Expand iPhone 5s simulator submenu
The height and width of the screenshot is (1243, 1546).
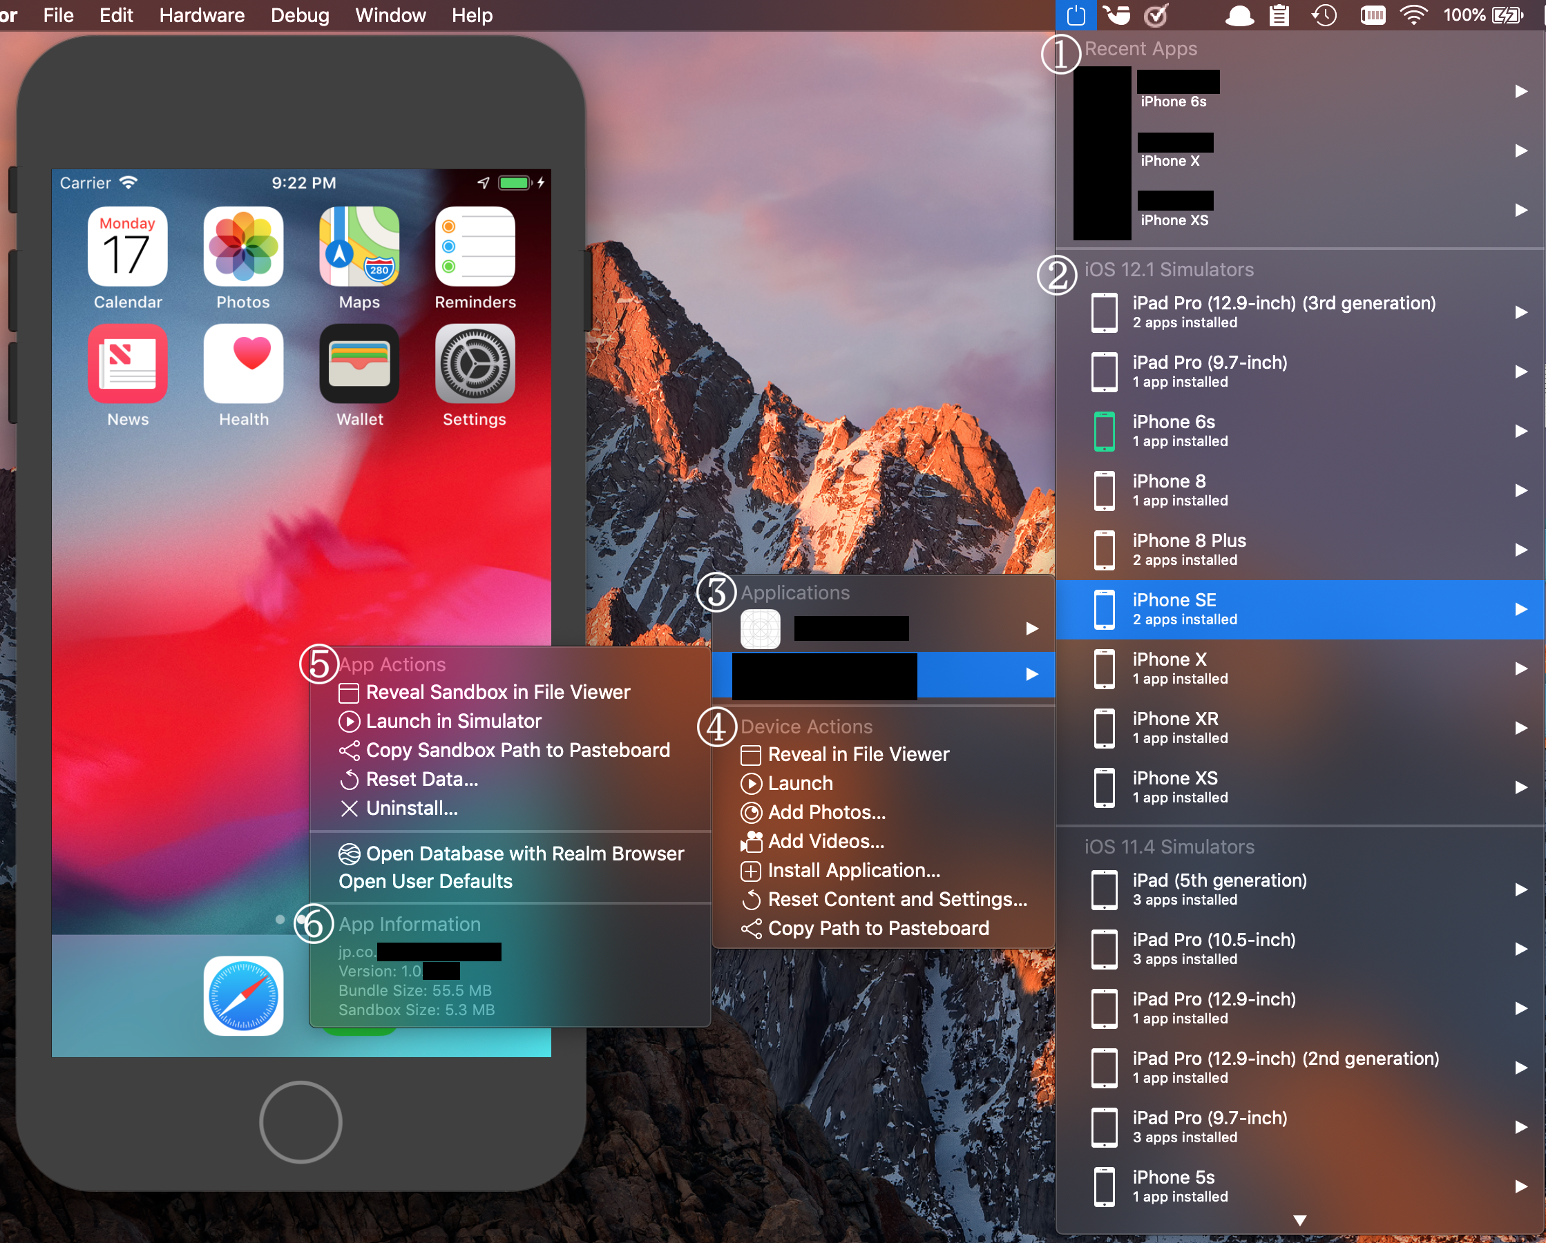point(1300,1186)
